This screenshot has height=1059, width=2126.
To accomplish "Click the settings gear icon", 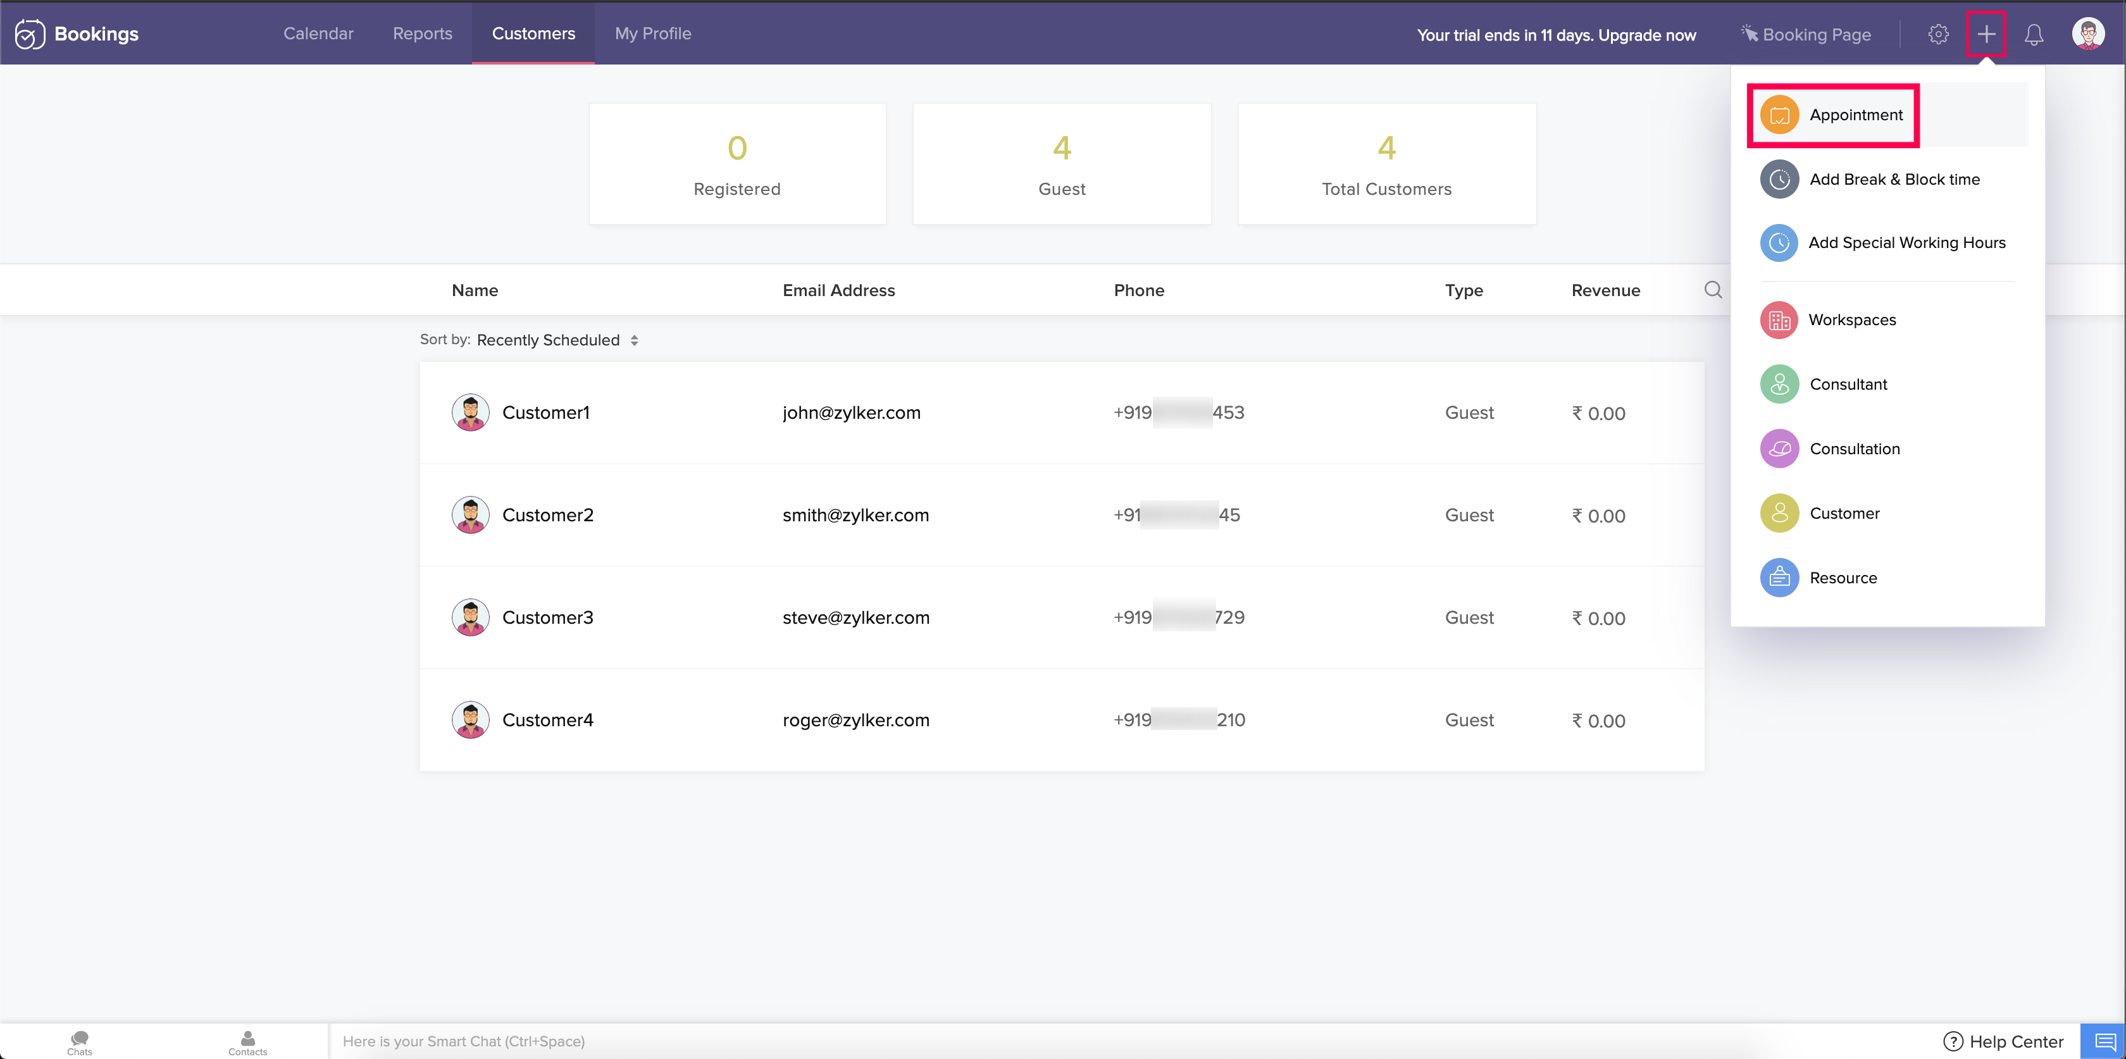I will [1938, 34].
